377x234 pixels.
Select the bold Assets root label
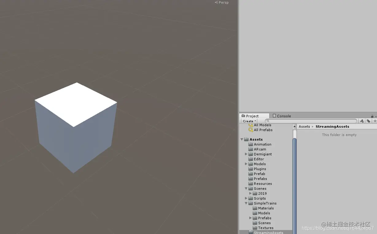[256, 139]
